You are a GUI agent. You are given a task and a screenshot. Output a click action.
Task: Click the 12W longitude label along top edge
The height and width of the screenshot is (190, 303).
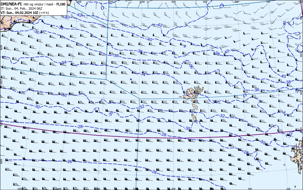click(x=110, y=2)
